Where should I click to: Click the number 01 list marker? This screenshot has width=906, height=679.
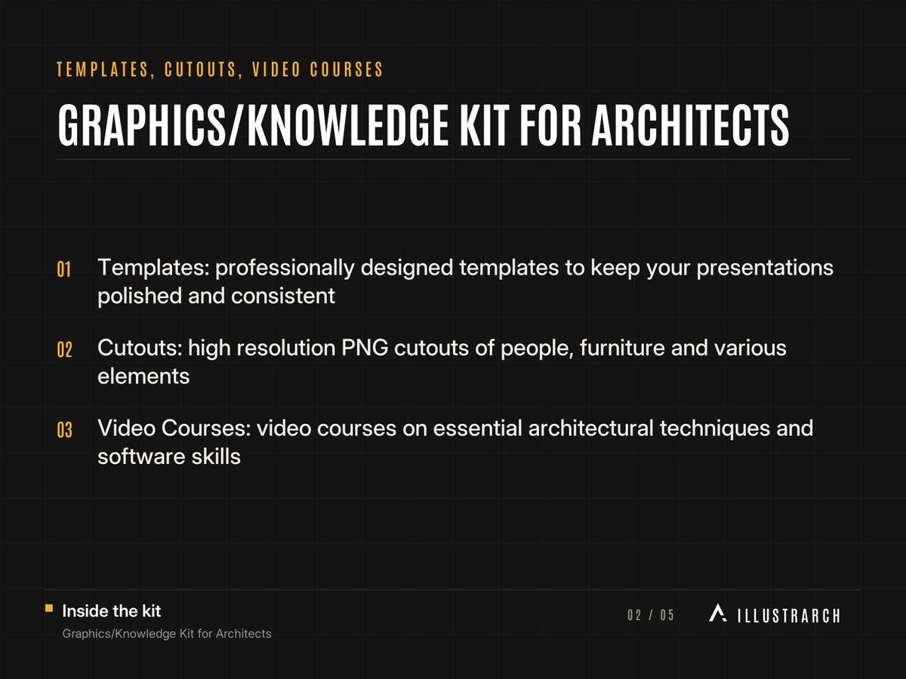pos(63,269)
